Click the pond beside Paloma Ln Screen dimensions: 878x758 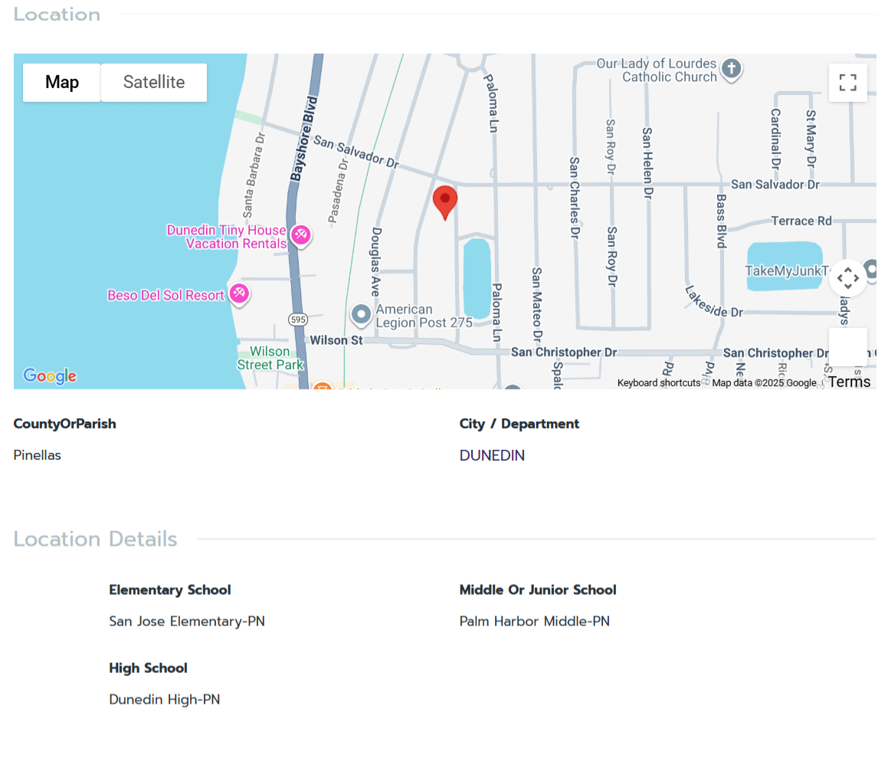(x=477, y=278)
